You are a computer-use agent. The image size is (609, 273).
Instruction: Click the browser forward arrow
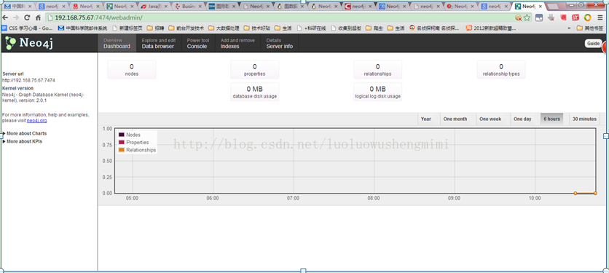click(16, 17)
